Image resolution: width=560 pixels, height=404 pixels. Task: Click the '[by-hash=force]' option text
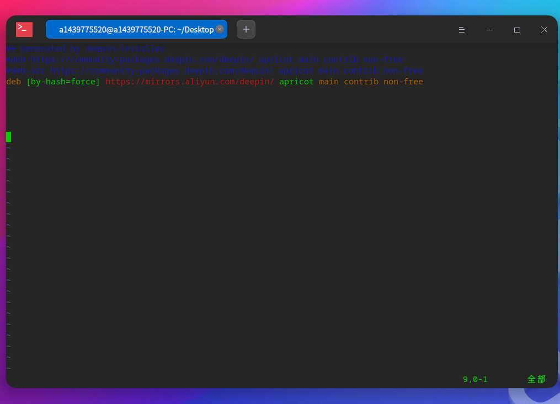tap(63, 82)
